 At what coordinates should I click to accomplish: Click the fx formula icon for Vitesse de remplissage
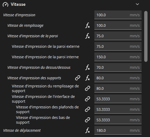click(x=88, y=25)
